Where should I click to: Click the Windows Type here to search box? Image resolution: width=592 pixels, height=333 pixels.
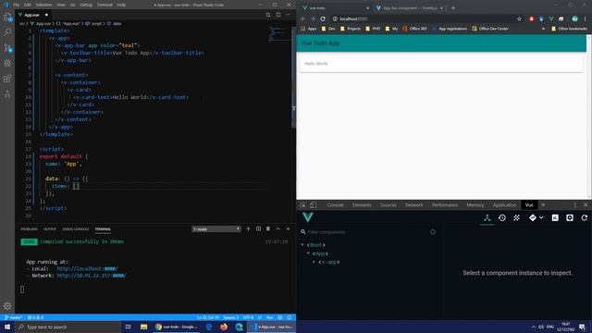(x=68, y=327)
